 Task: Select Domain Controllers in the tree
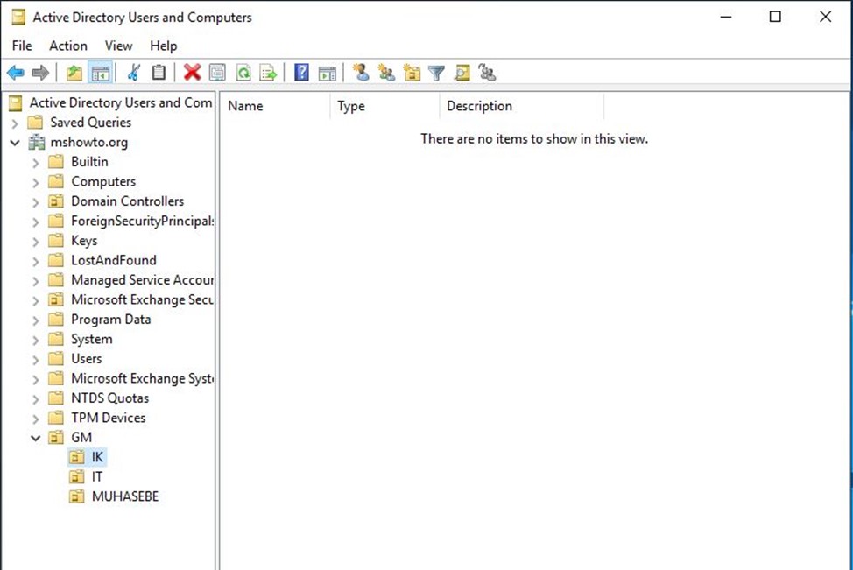tap(127, 201)
